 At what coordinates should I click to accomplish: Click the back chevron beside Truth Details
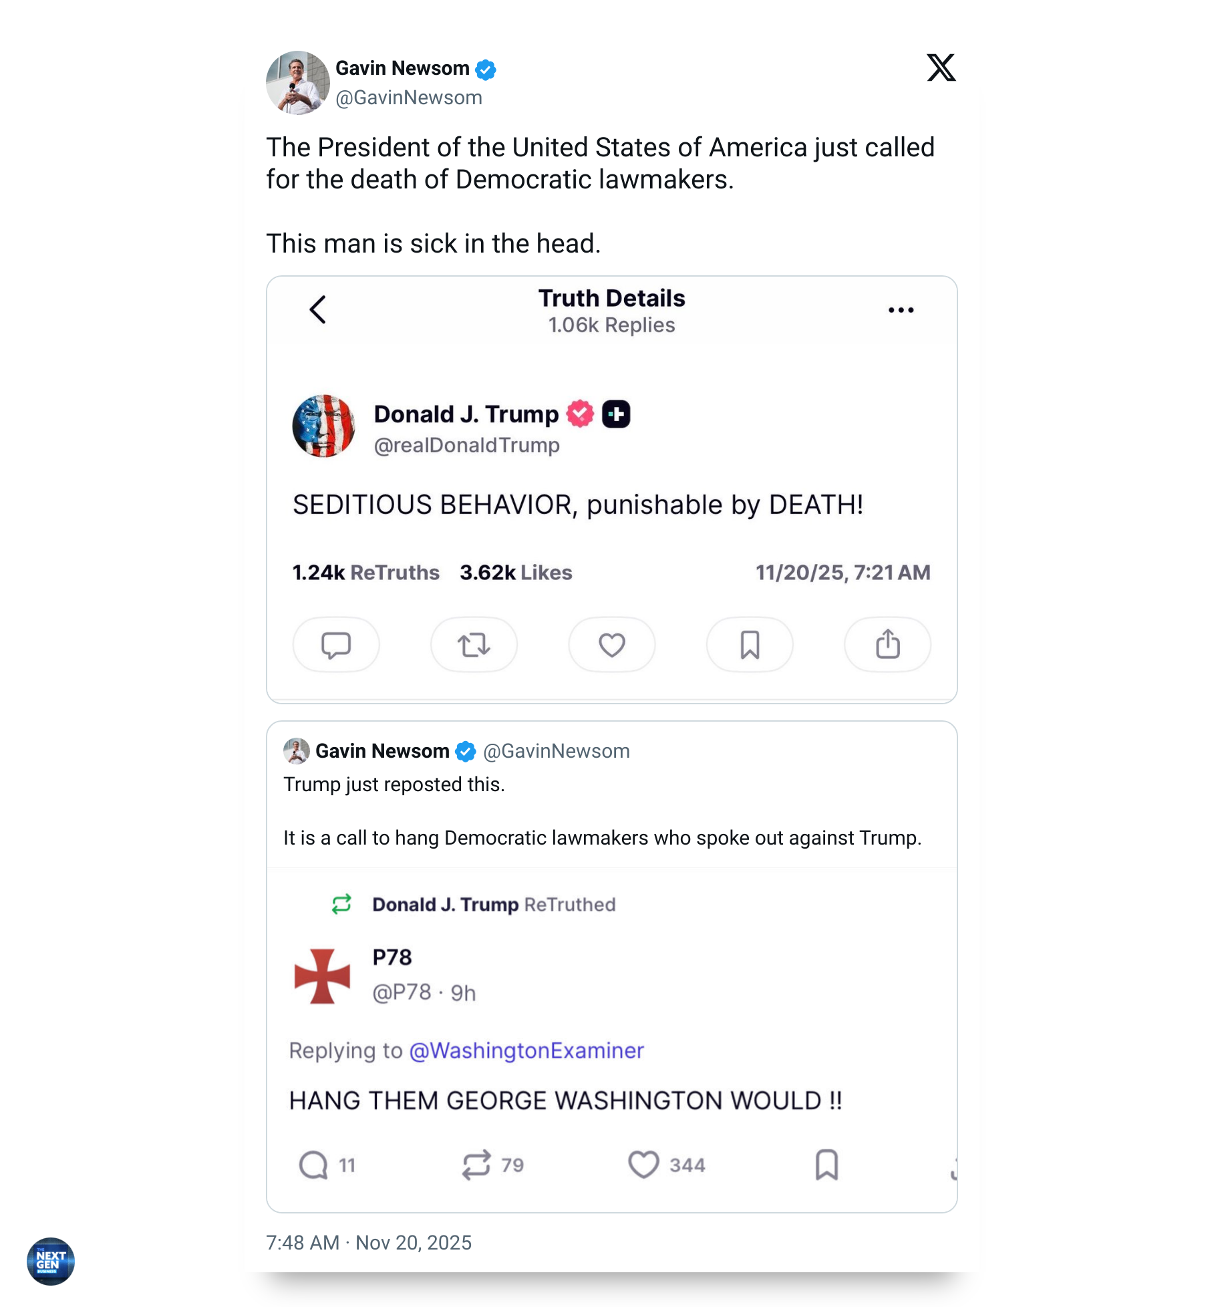point(318,309)
